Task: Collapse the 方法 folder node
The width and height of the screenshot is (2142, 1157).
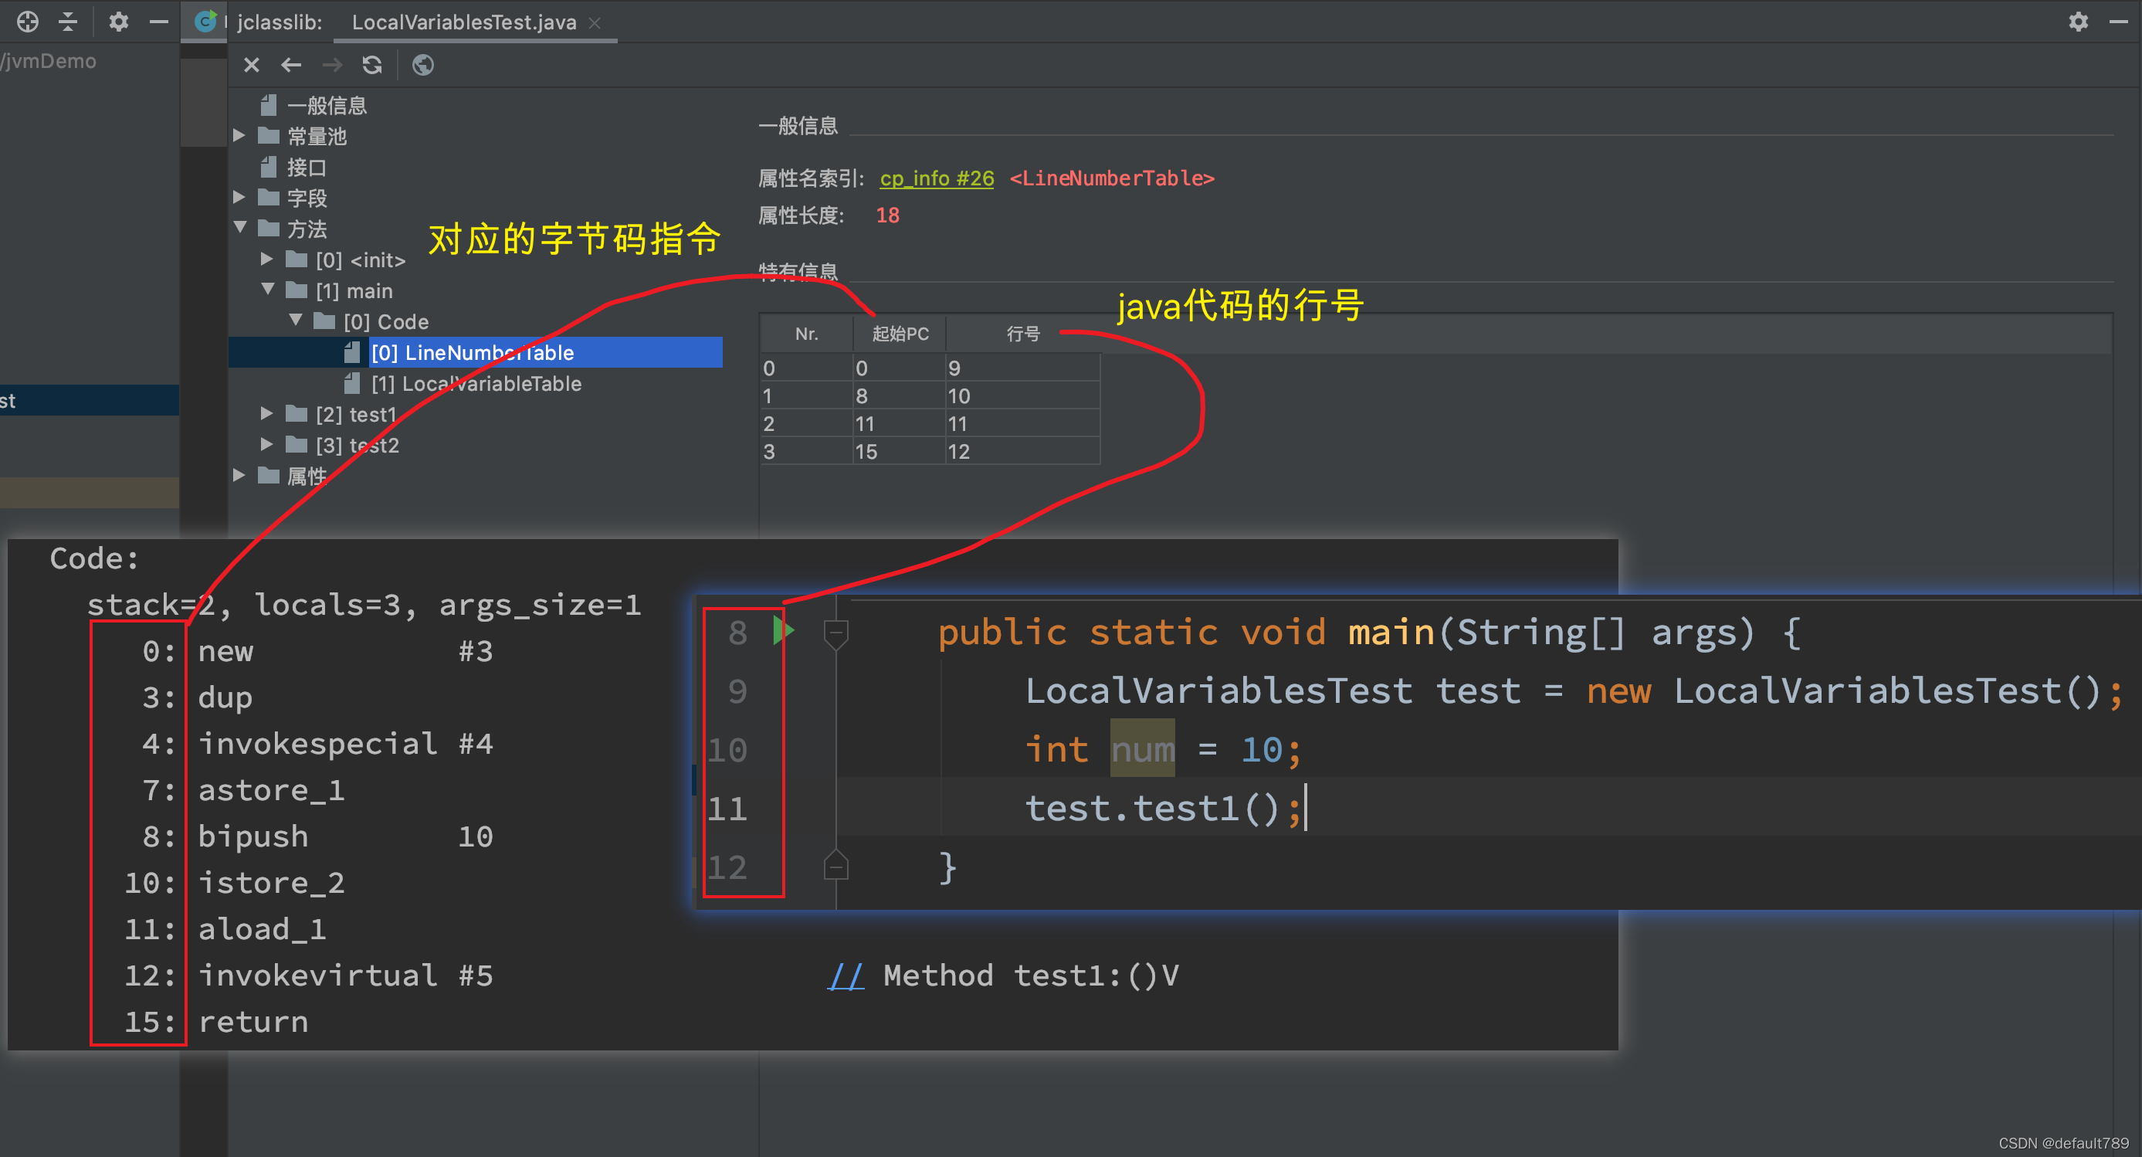Action: pyautogui.click(x=240, y=228)
